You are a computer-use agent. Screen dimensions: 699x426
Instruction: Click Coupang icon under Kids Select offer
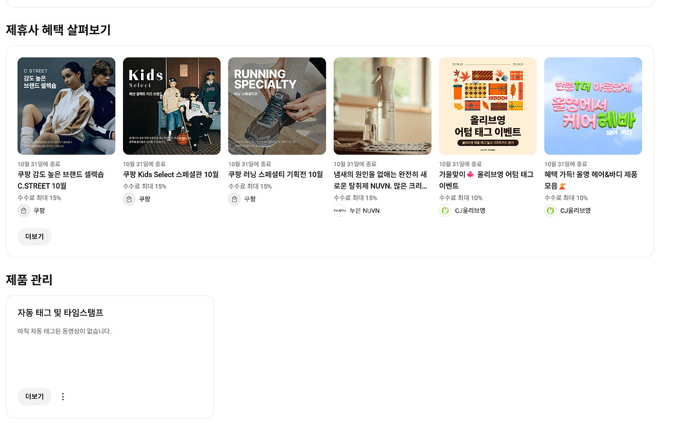tap(129, 199)
